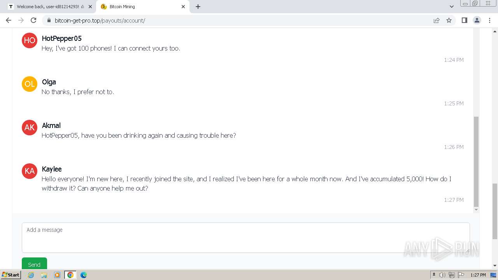Click the address bar URL
Screen dimensions: 498x280
click(100, 21)
